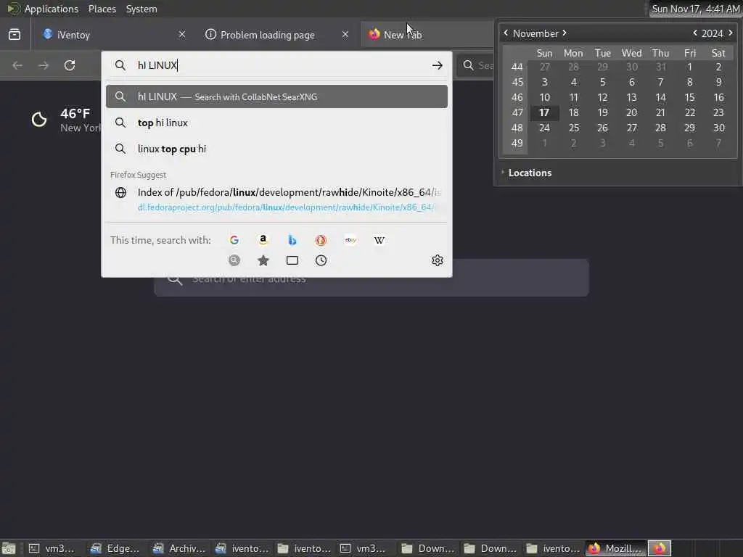Search with Bing icon
Viewport: 743px width, 557px height.
click(x=292, y=240)
